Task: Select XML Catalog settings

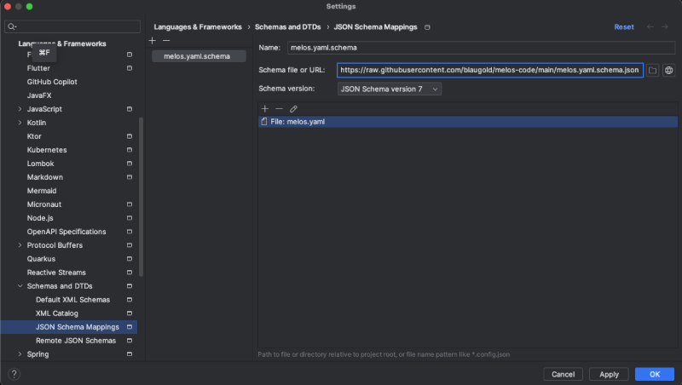Action: coord(57,313)
